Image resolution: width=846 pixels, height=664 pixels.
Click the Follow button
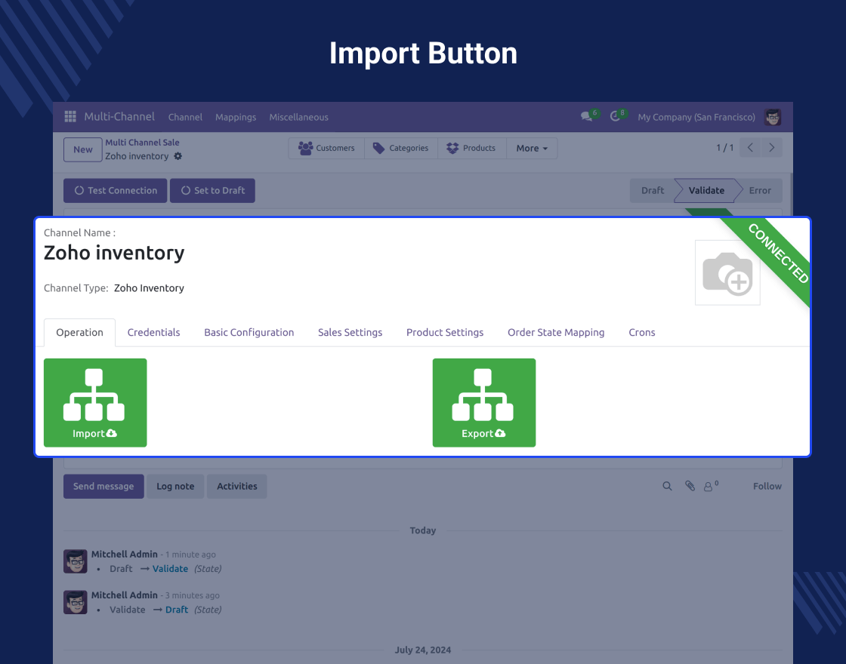pos(767,486)
